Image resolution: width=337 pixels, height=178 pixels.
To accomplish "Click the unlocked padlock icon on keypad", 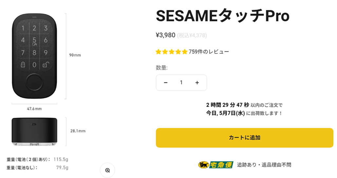I will (x=46, y=64).
